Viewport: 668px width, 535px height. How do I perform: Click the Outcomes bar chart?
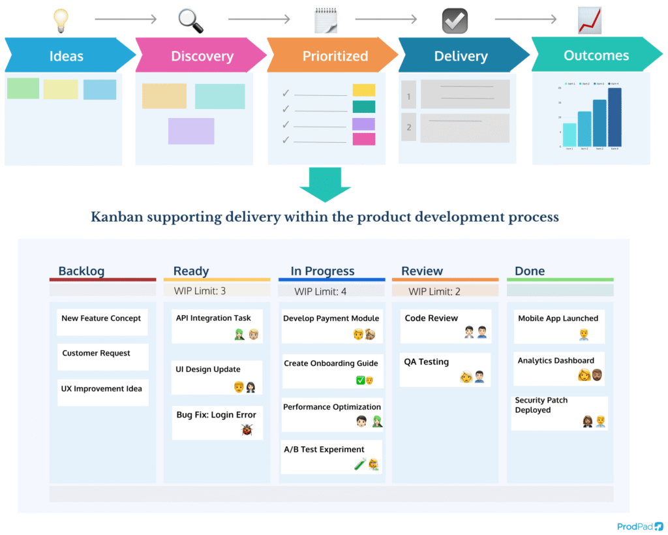pos(591,116)
